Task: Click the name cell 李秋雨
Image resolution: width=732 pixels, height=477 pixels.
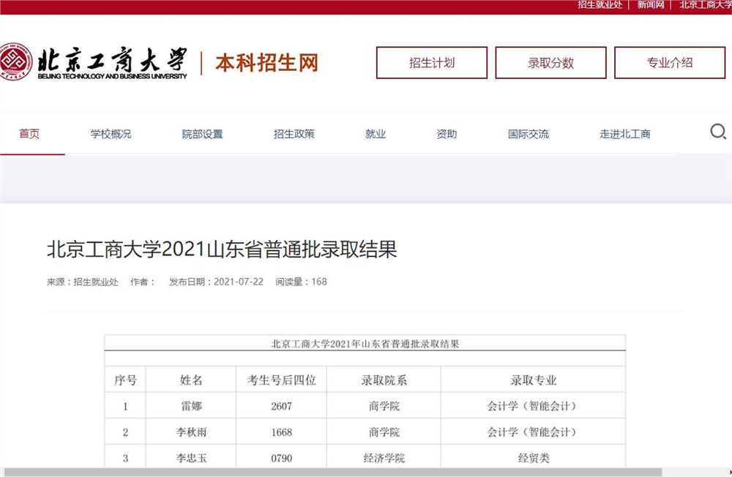Action: [191, 432]
